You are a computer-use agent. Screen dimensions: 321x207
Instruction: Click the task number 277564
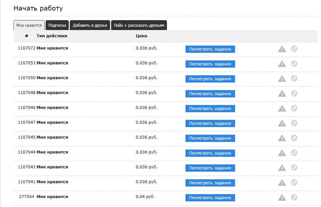click(27, 196)
